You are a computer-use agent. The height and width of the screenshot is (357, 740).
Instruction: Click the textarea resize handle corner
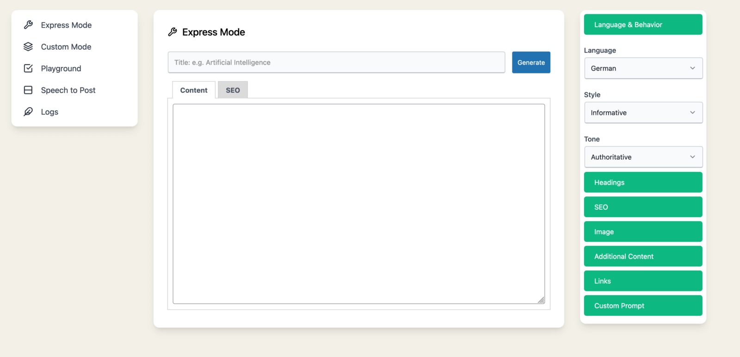[x=541, y=300]
